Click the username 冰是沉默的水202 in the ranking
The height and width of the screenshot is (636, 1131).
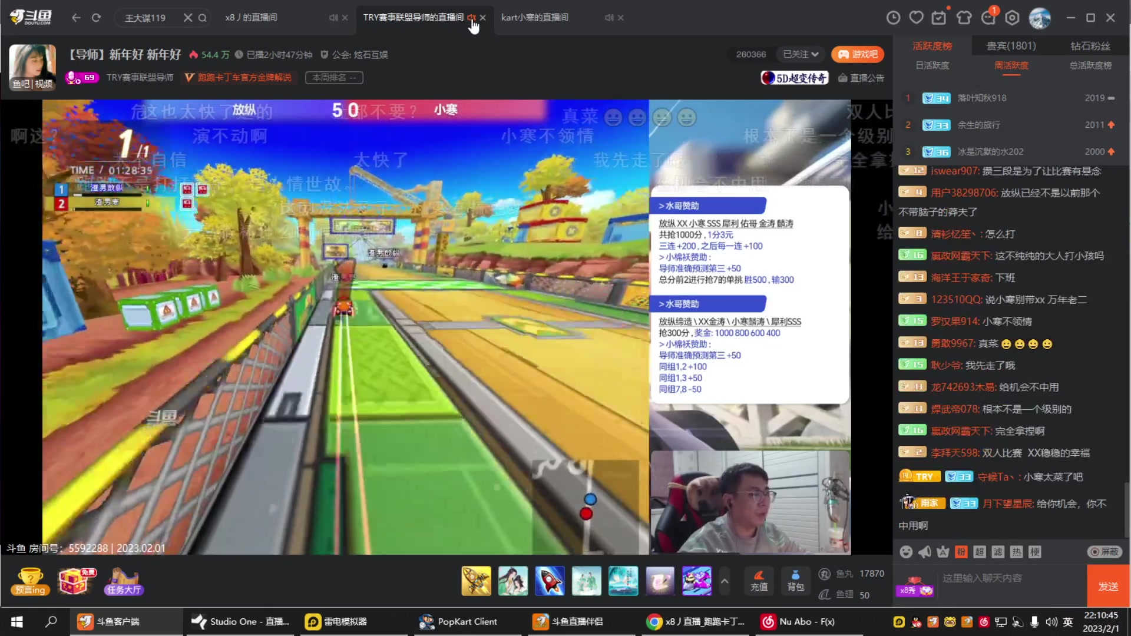[990, 151]
